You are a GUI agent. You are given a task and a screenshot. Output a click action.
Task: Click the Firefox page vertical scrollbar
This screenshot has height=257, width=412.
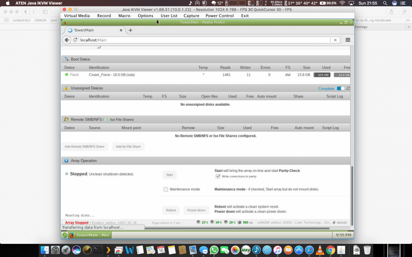352,195
